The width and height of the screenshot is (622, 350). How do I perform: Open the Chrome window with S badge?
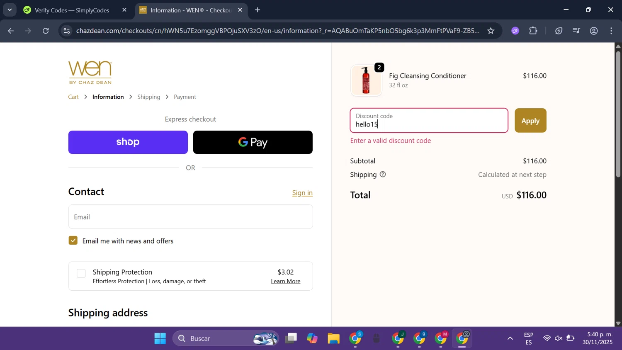point(355,339)
